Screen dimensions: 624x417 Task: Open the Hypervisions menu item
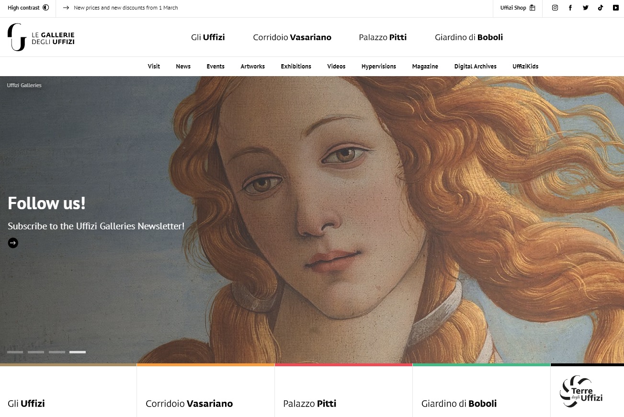pyautogui.click(x=379, y=67)
